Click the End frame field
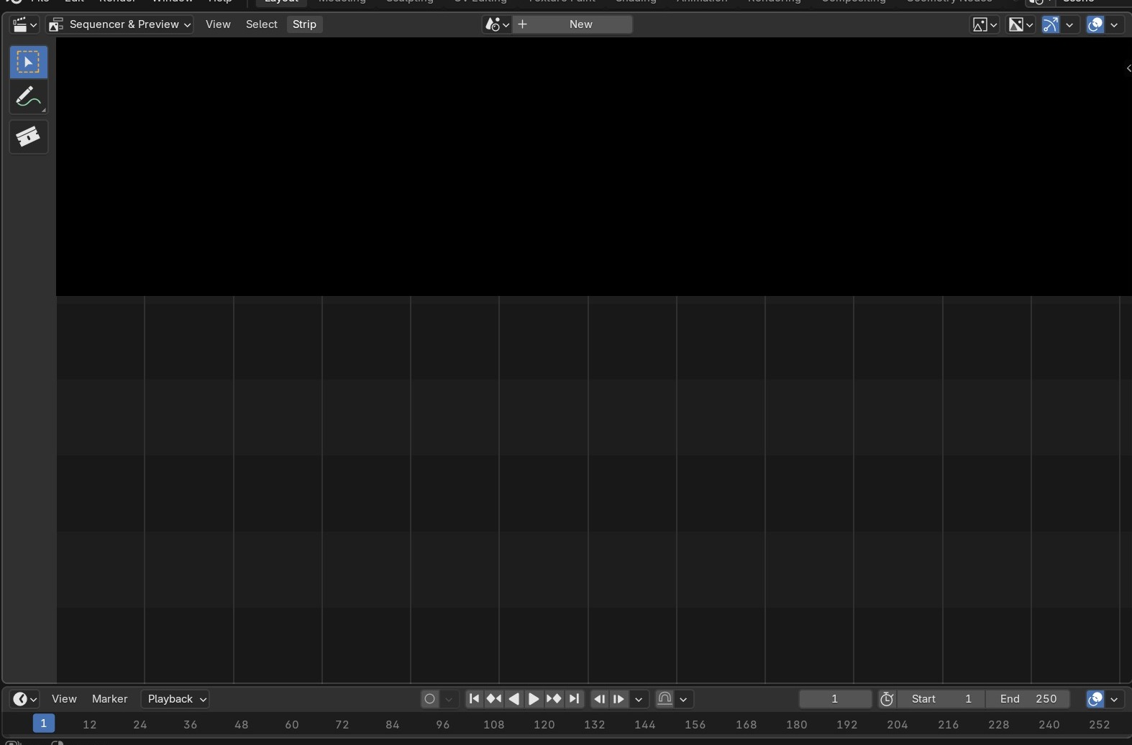This screenshot has height=745, width=1132. coord(1028,699)
